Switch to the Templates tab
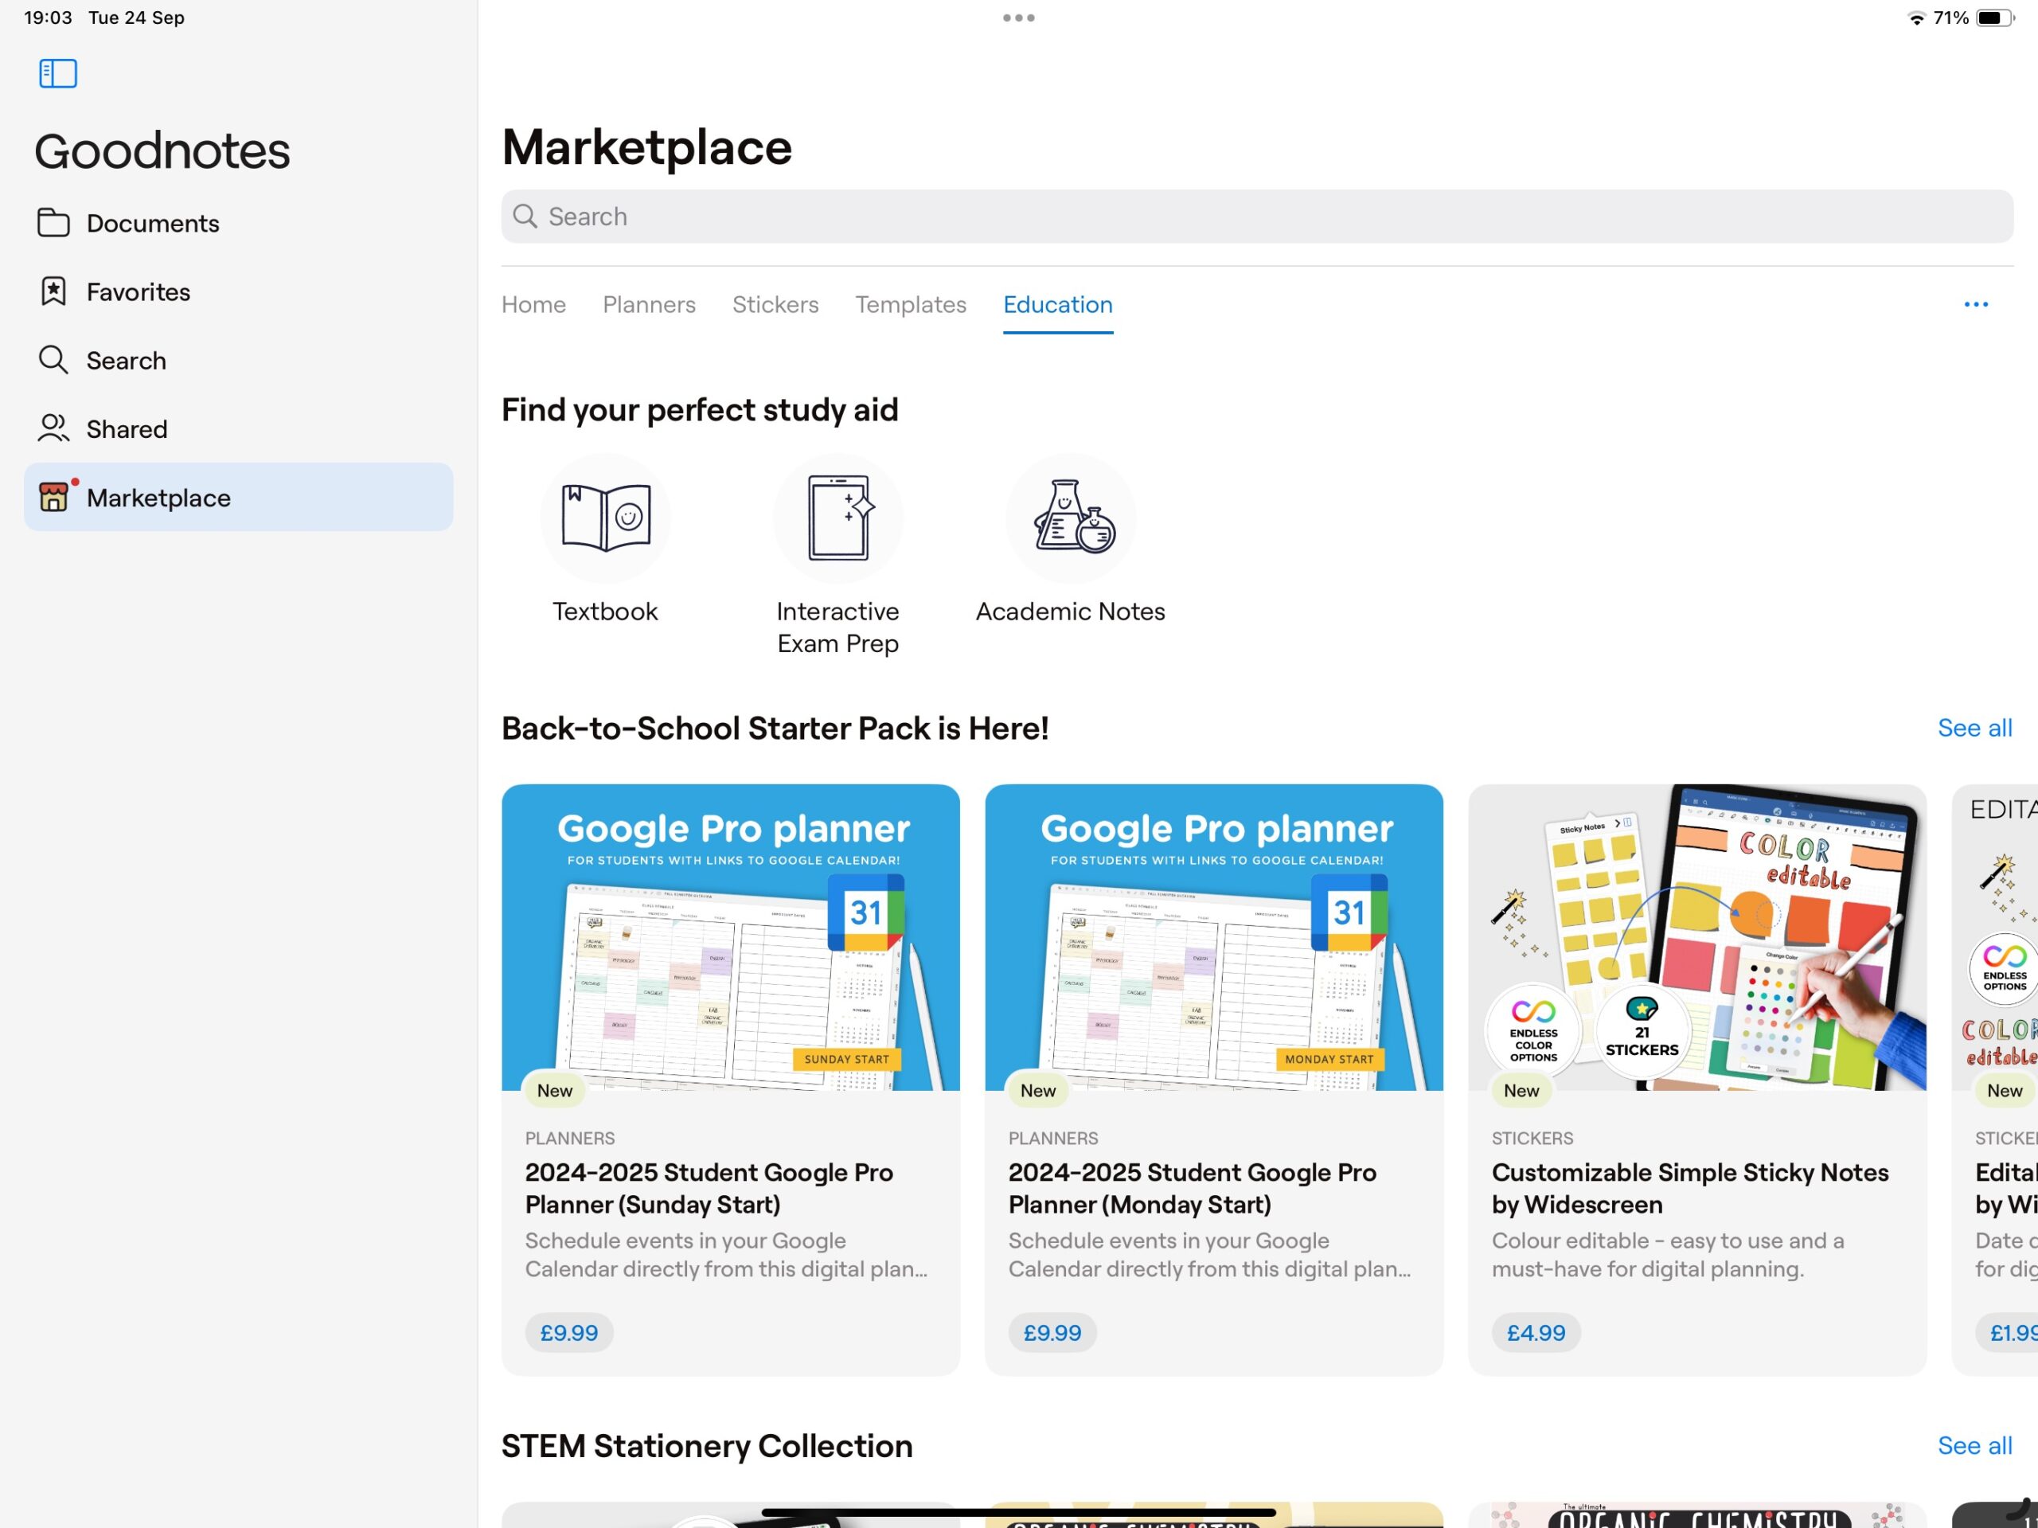Screen dimensions: 2038x1528 pyautogui.click(x=910, y=305)
